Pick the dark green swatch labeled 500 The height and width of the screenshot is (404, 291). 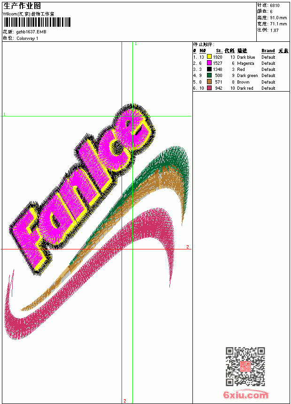click(209, 75)
